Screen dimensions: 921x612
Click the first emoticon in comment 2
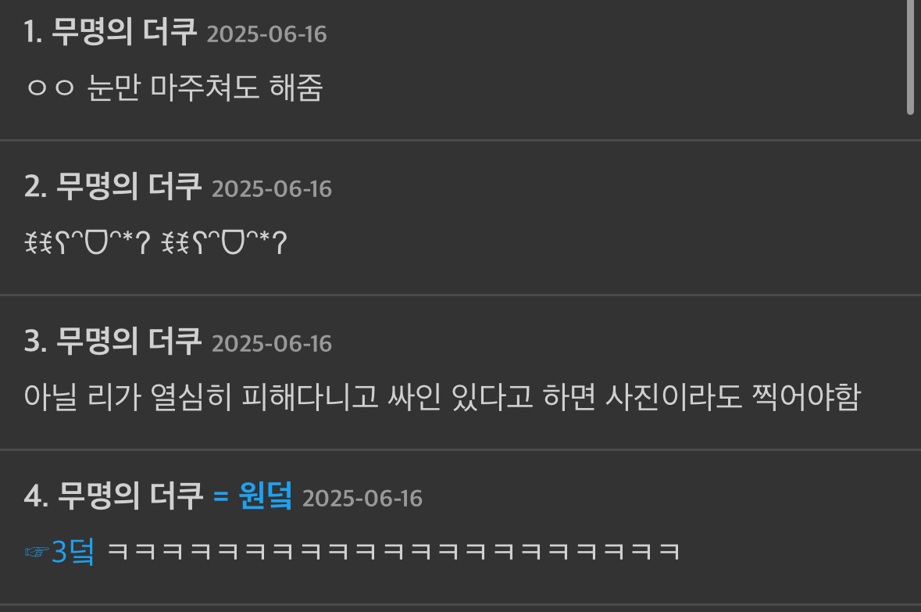click(x=87, y=242)
